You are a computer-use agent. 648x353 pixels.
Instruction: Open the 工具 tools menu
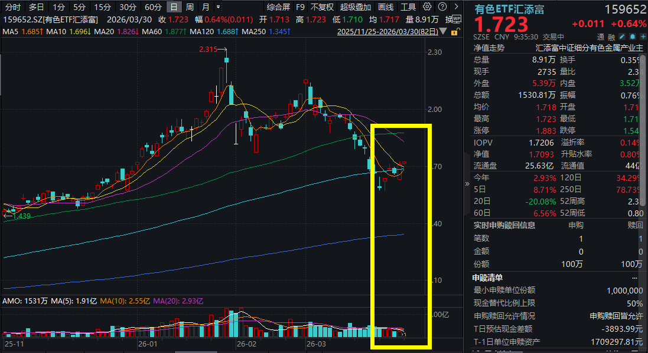coord(408,7)
